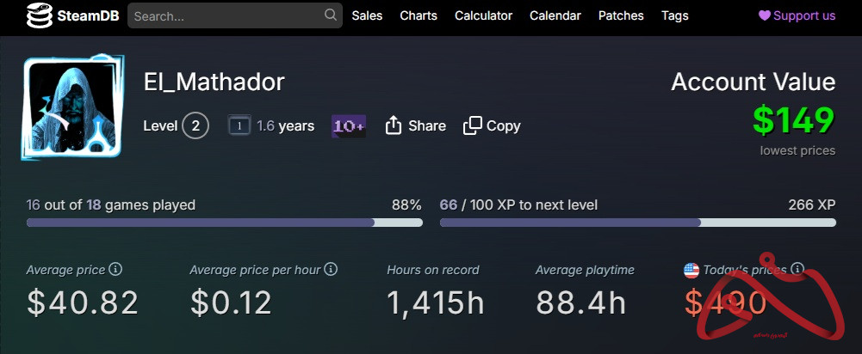Click the search magnifier icon
This screenshot has width=862, height=354.
click(331, 15)
